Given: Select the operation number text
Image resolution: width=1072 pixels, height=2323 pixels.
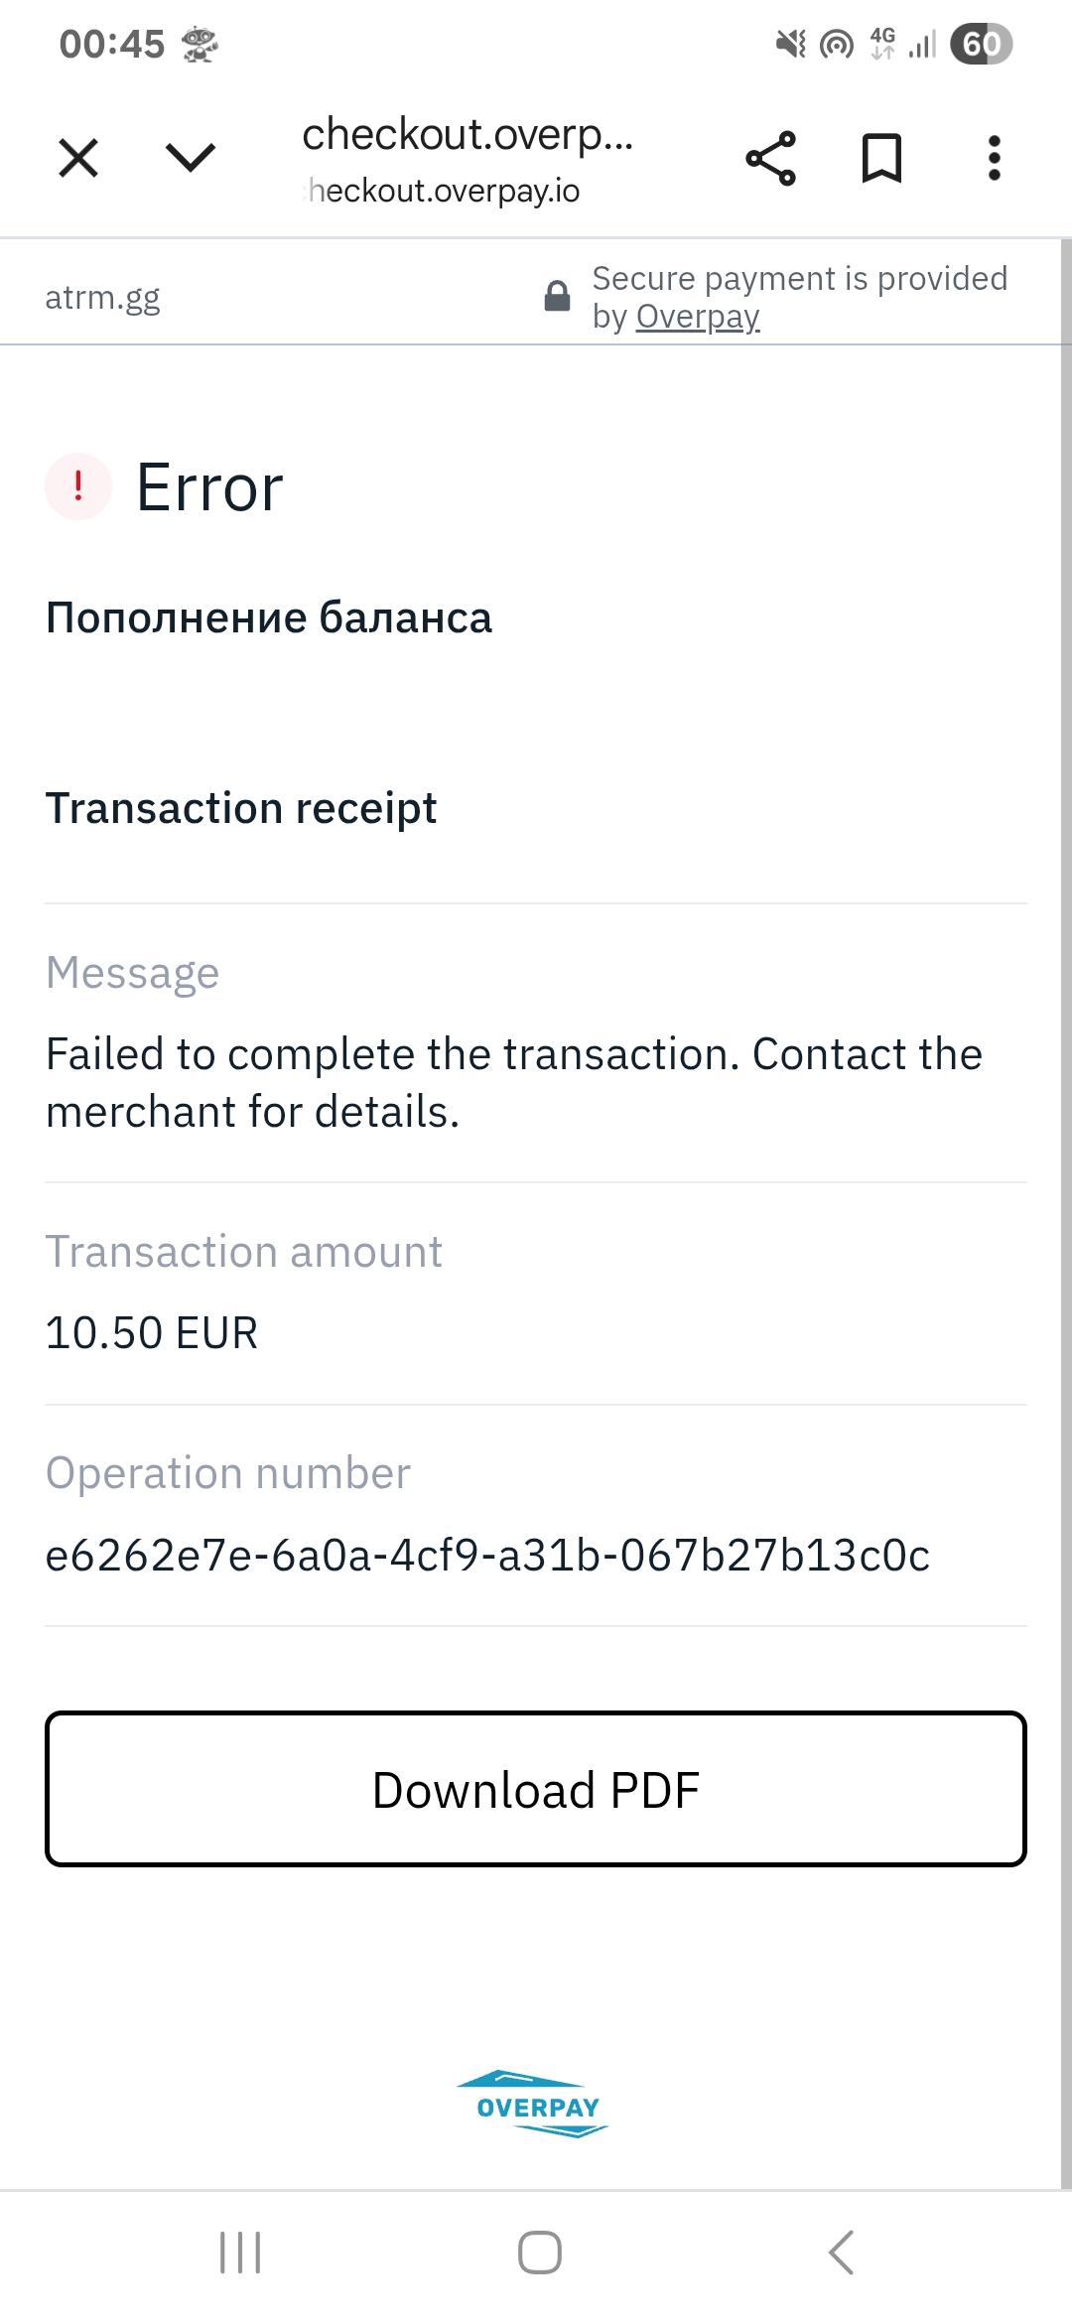Looking at the screenshot, I should (487, 1555).
